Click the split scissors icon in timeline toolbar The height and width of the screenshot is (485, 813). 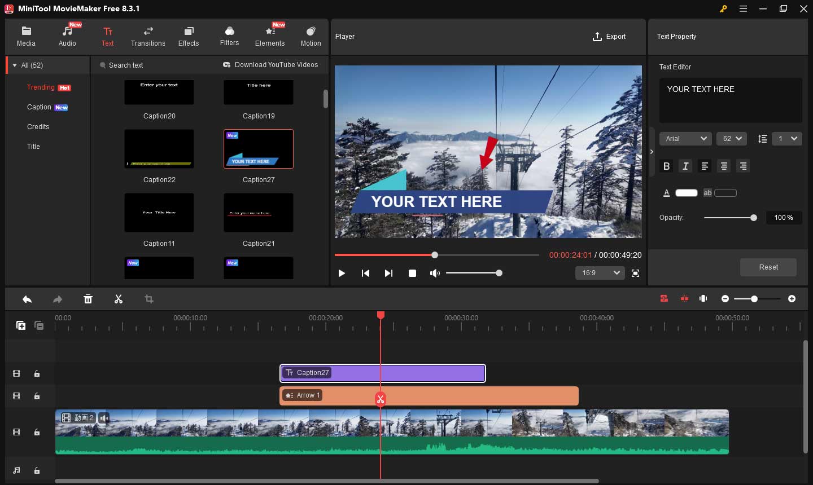[x=119, y=299]
